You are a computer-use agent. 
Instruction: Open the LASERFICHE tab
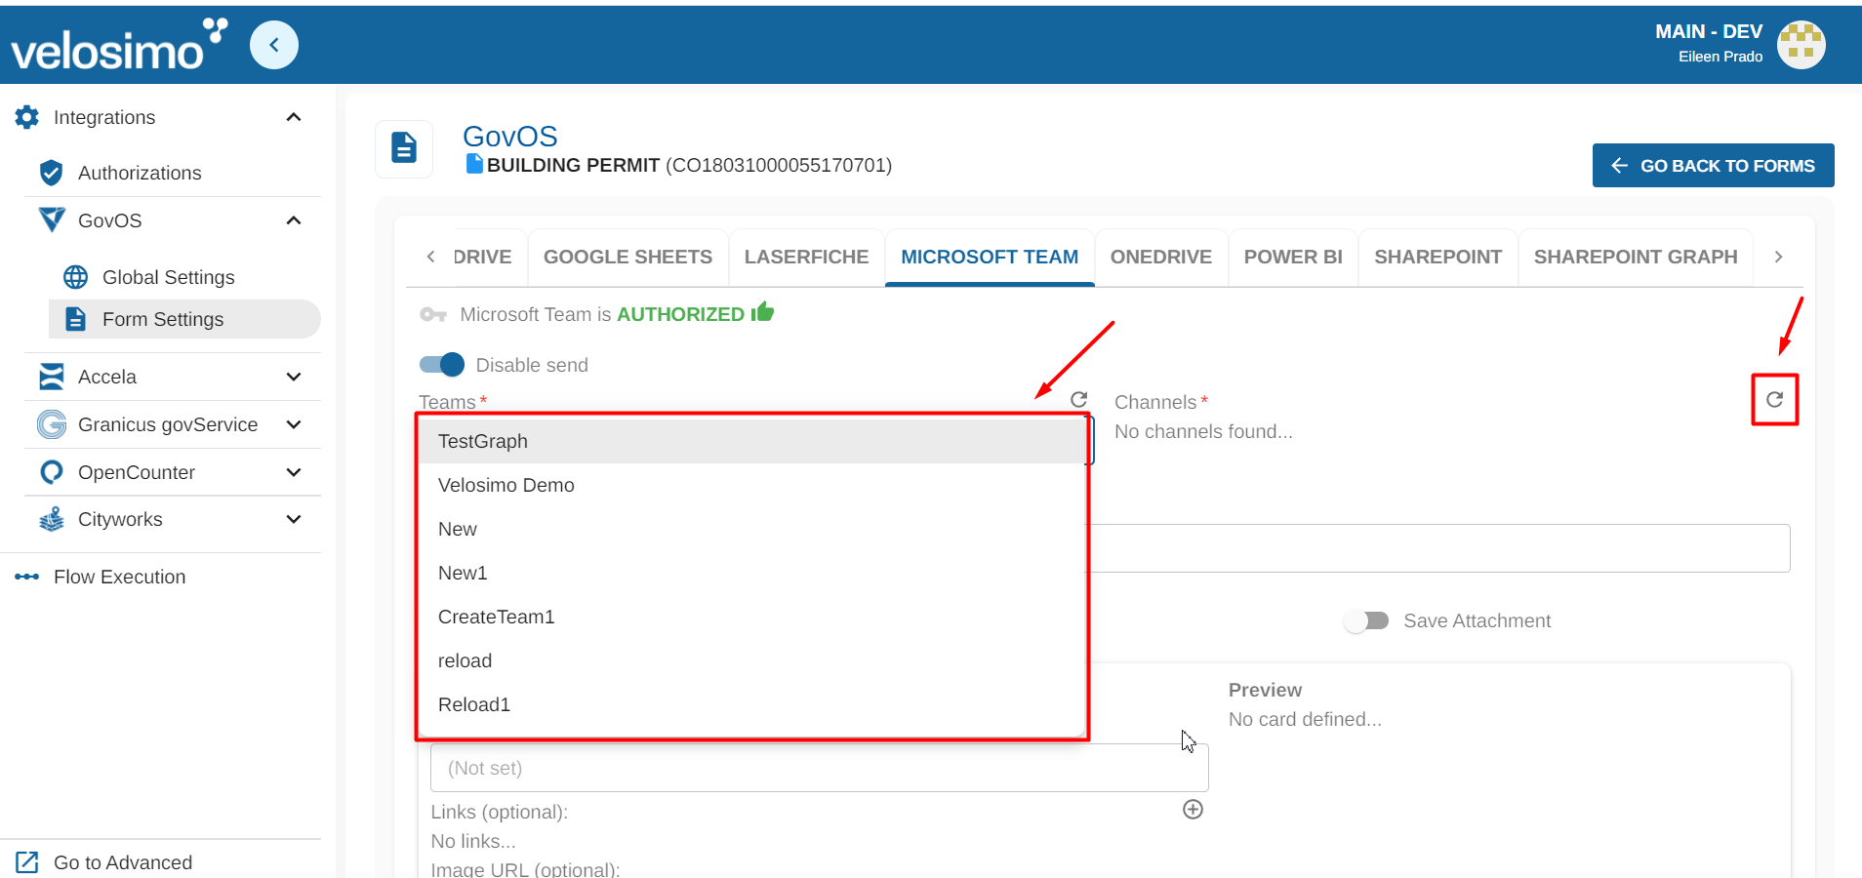806,257
